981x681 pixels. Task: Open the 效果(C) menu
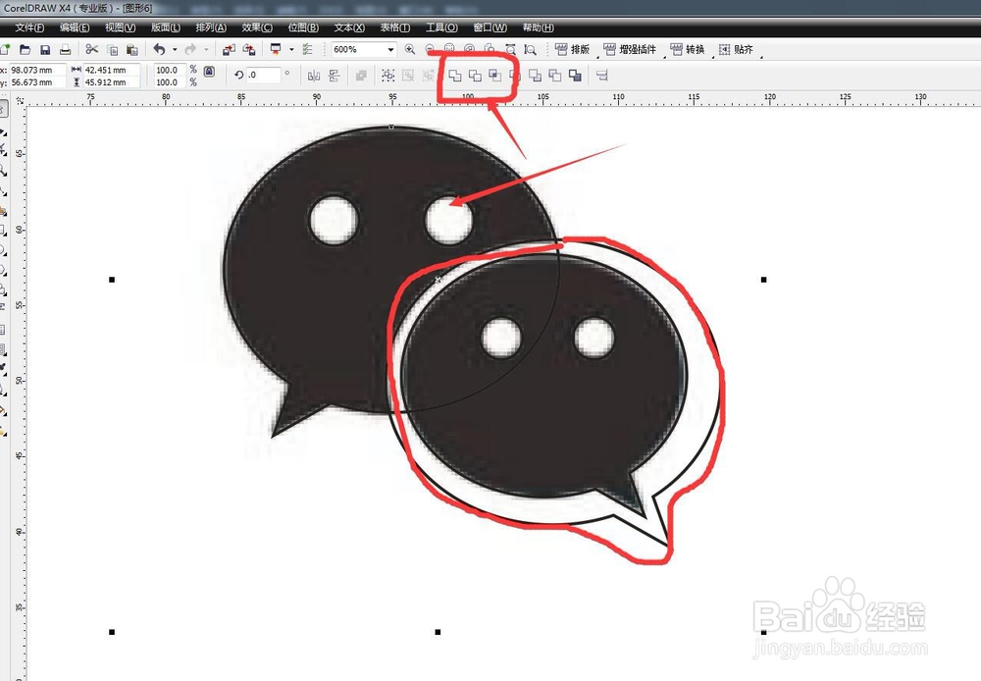(x=257, y=27)
